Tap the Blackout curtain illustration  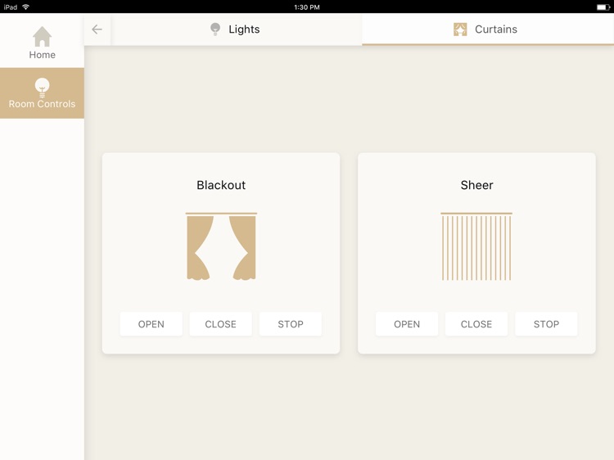click(221, 246)
